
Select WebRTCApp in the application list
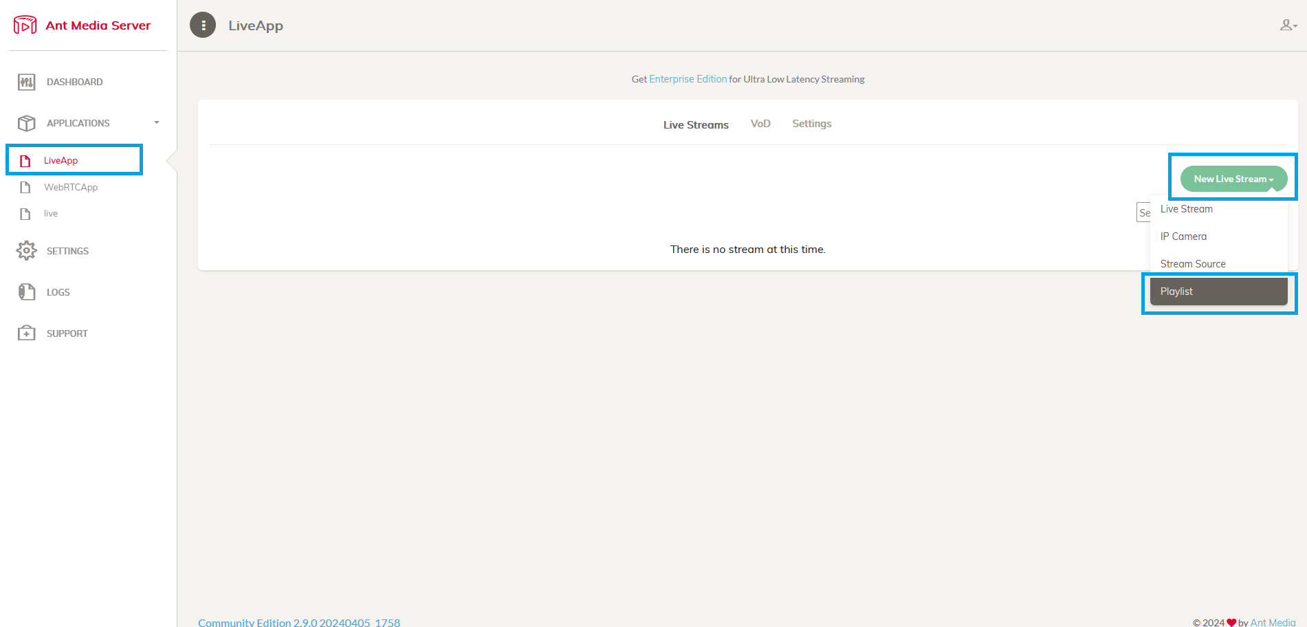(x=71, y=188)
